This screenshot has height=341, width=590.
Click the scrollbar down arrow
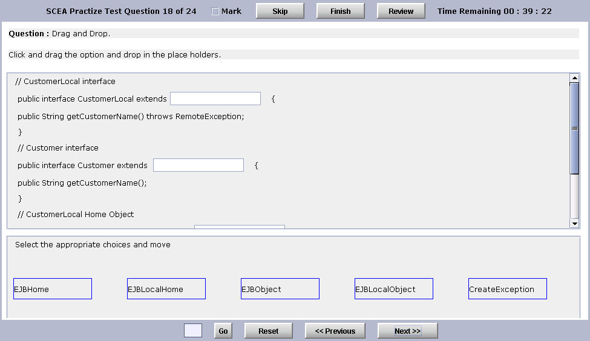click(574, 223)
